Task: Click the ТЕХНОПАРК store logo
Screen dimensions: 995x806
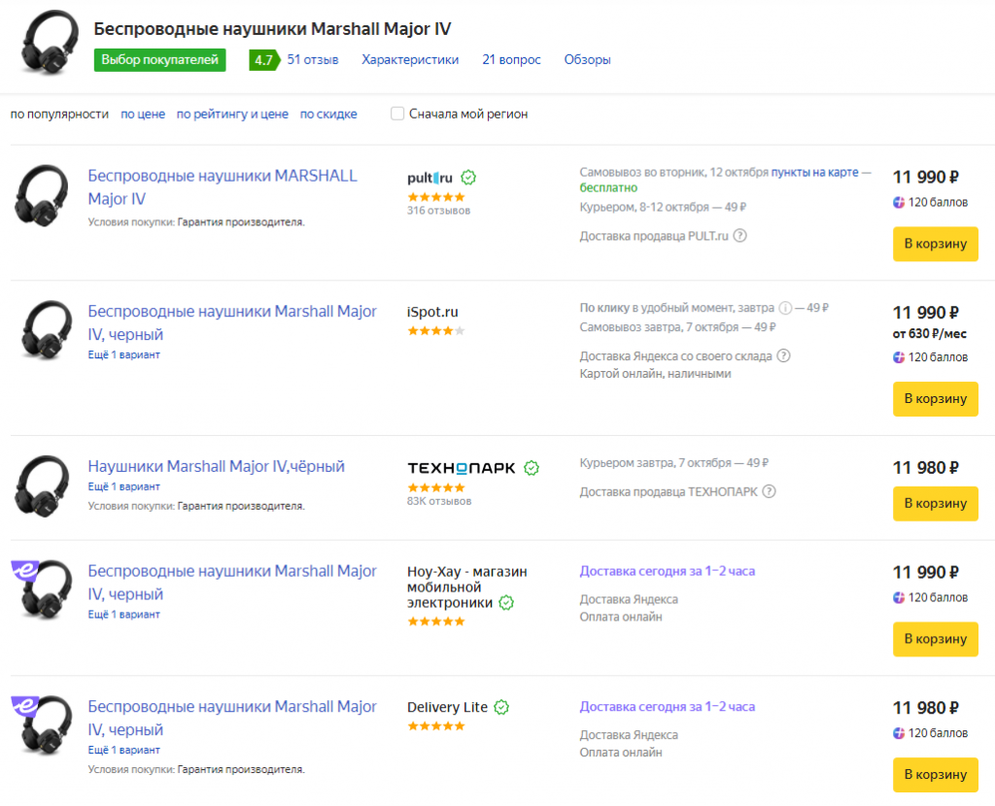Action: 461,468
